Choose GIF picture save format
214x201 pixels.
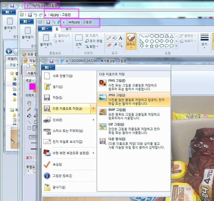(134, 128)
